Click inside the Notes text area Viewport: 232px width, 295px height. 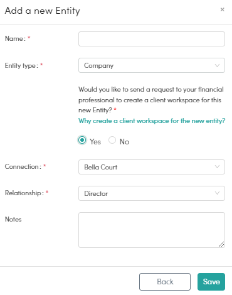(152, 230)
